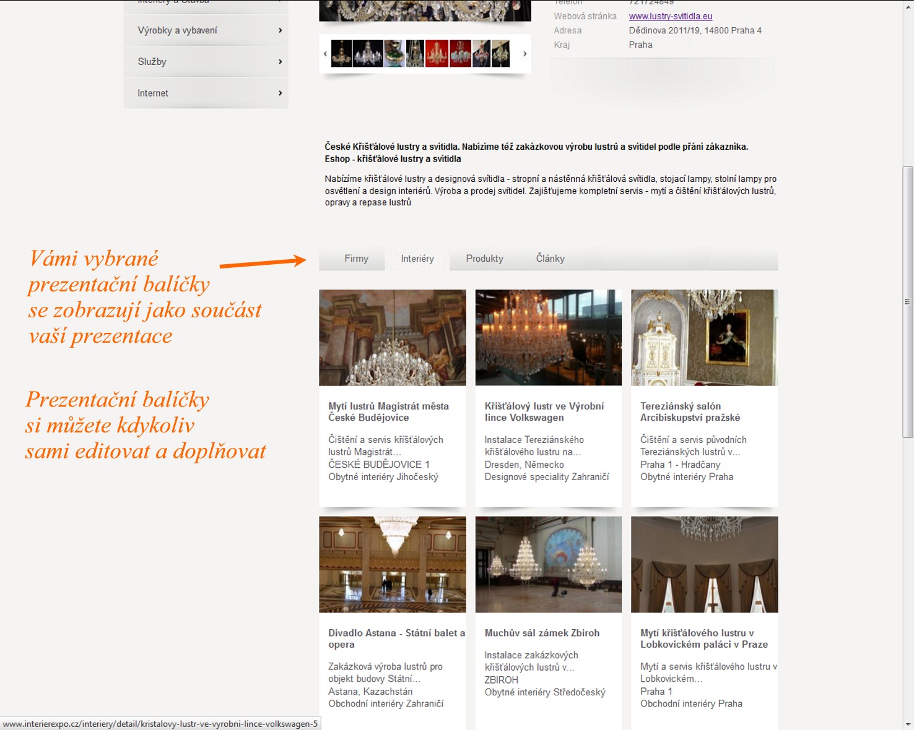Open the Mytí lustrů Magistrát České Budějovice photo
914x730 pixels.
pos(393,338)
